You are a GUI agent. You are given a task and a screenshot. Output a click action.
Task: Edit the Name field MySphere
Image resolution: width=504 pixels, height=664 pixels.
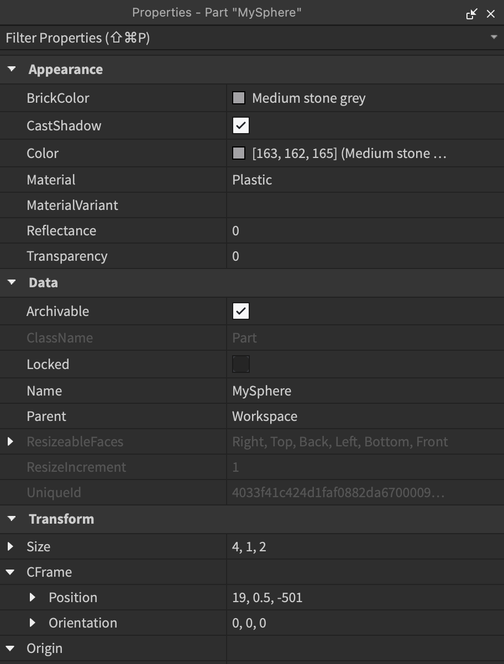pyautogui.click(x=262, y=391)
